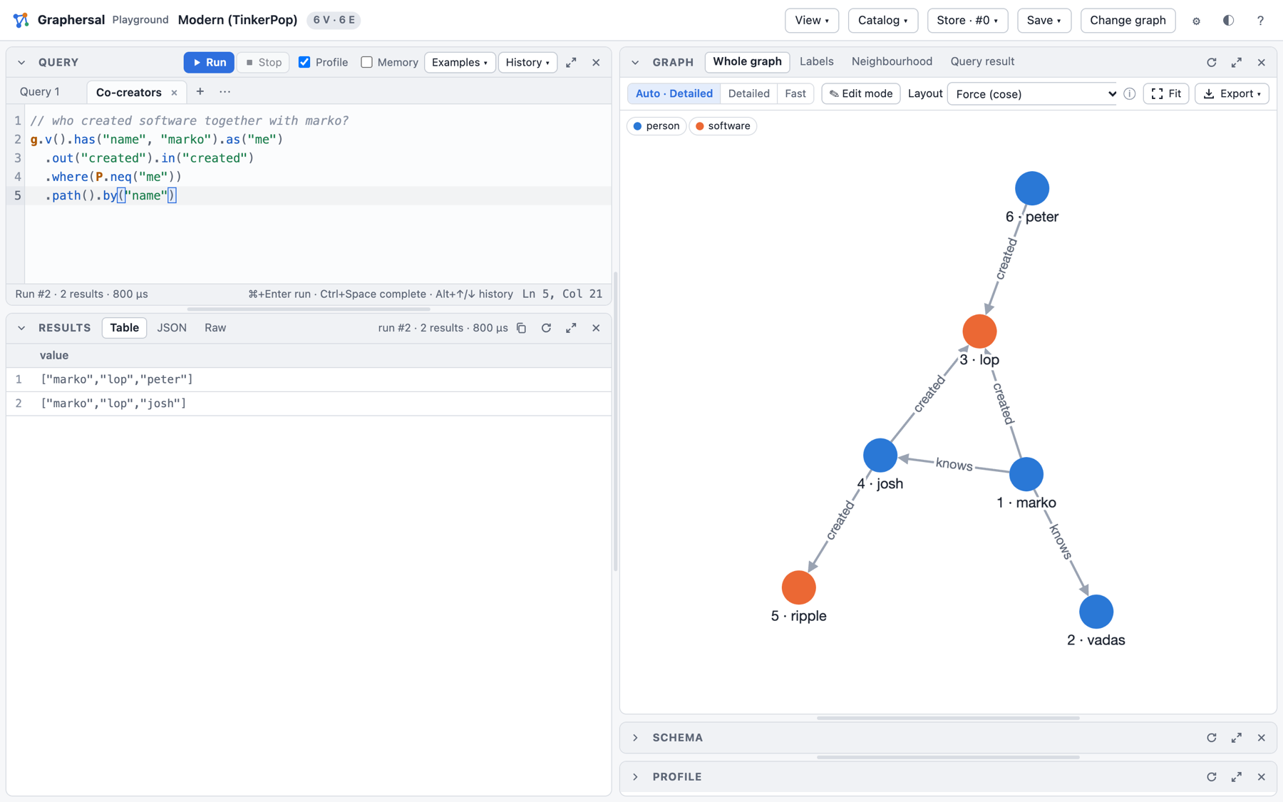The image size is (1283, 802).
Task: Show results as JSON
Action: pos(172,328)
